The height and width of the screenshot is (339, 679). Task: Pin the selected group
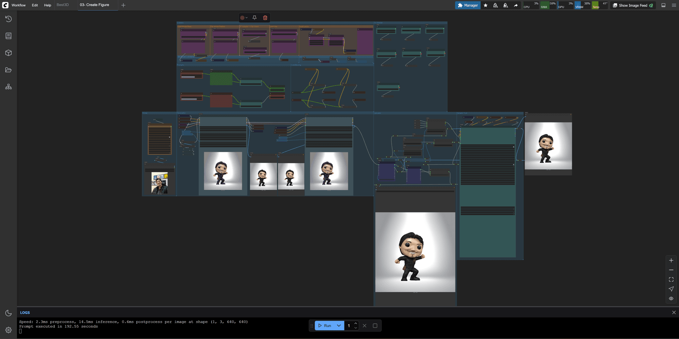tap(255, 18)
